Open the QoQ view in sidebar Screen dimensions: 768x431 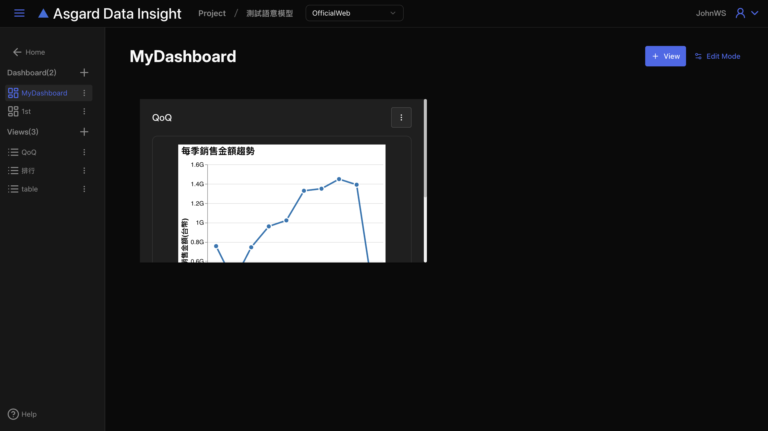pos(29,152)
